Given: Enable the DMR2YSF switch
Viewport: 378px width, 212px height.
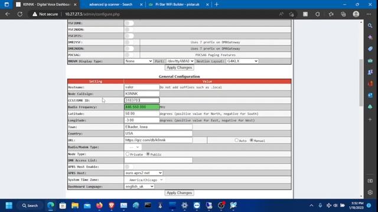Looking at the screenshot, I should tap(129, 42).
